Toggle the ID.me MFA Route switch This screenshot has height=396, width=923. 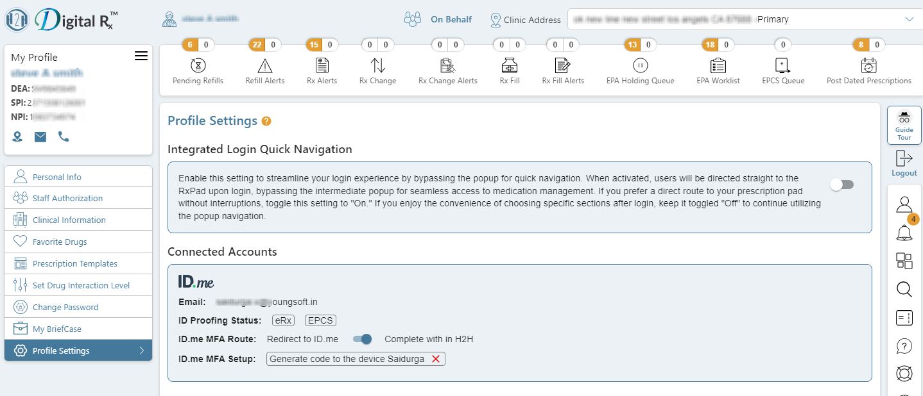pyautogui.click(x=363, y=339)
